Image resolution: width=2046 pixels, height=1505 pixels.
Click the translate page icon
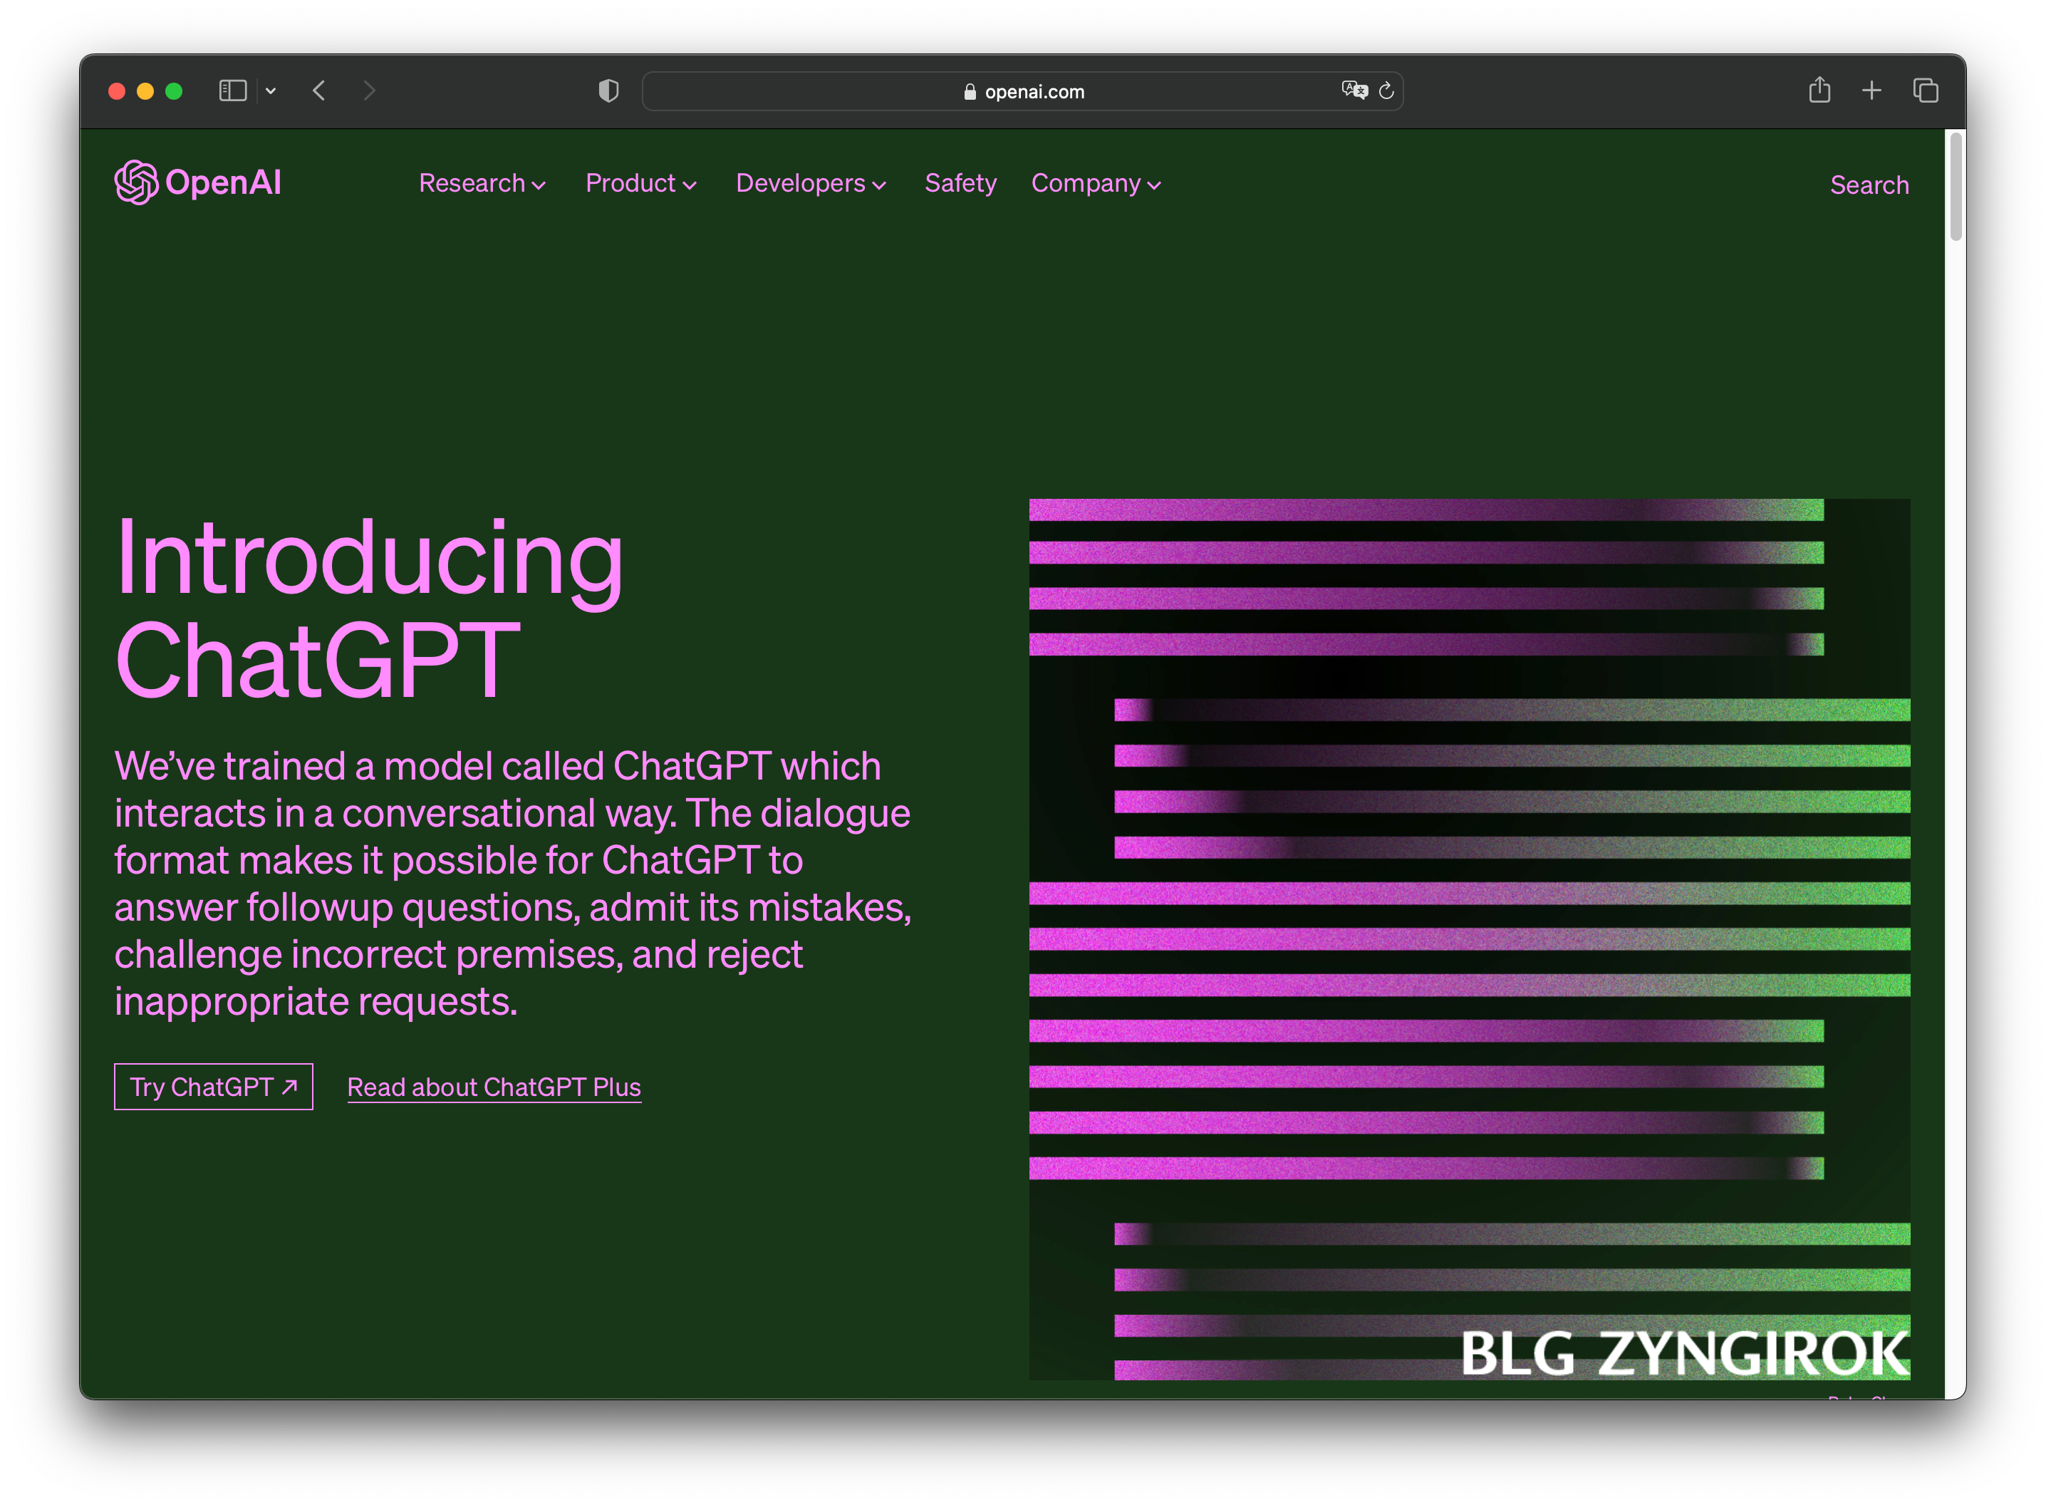coord(1354,90)
